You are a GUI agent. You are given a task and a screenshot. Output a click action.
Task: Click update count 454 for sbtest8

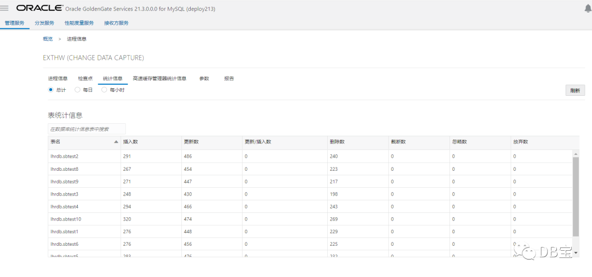pyautogui.click(x=187, y=169)
